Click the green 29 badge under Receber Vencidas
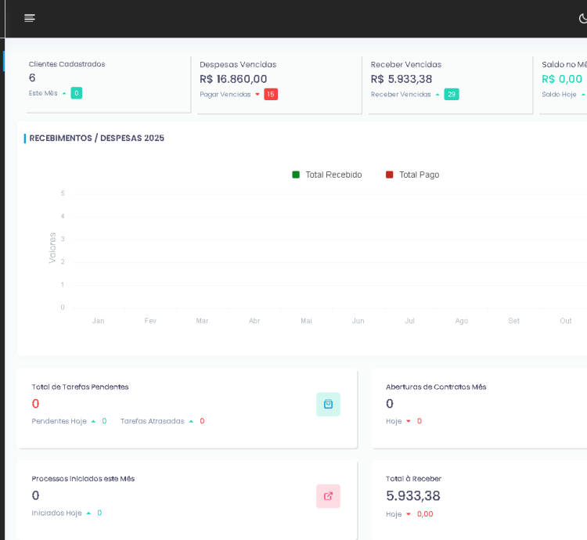This screenshot has width=587, height=540. coord(451,94)
